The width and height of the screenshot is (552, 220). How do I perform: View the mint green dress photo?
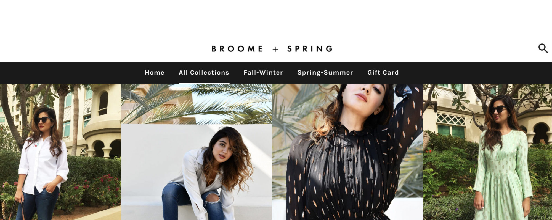click(x=487, y=152)
